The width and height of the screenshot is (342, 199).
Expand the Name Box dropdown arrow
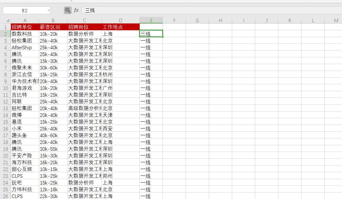(48, 11)
